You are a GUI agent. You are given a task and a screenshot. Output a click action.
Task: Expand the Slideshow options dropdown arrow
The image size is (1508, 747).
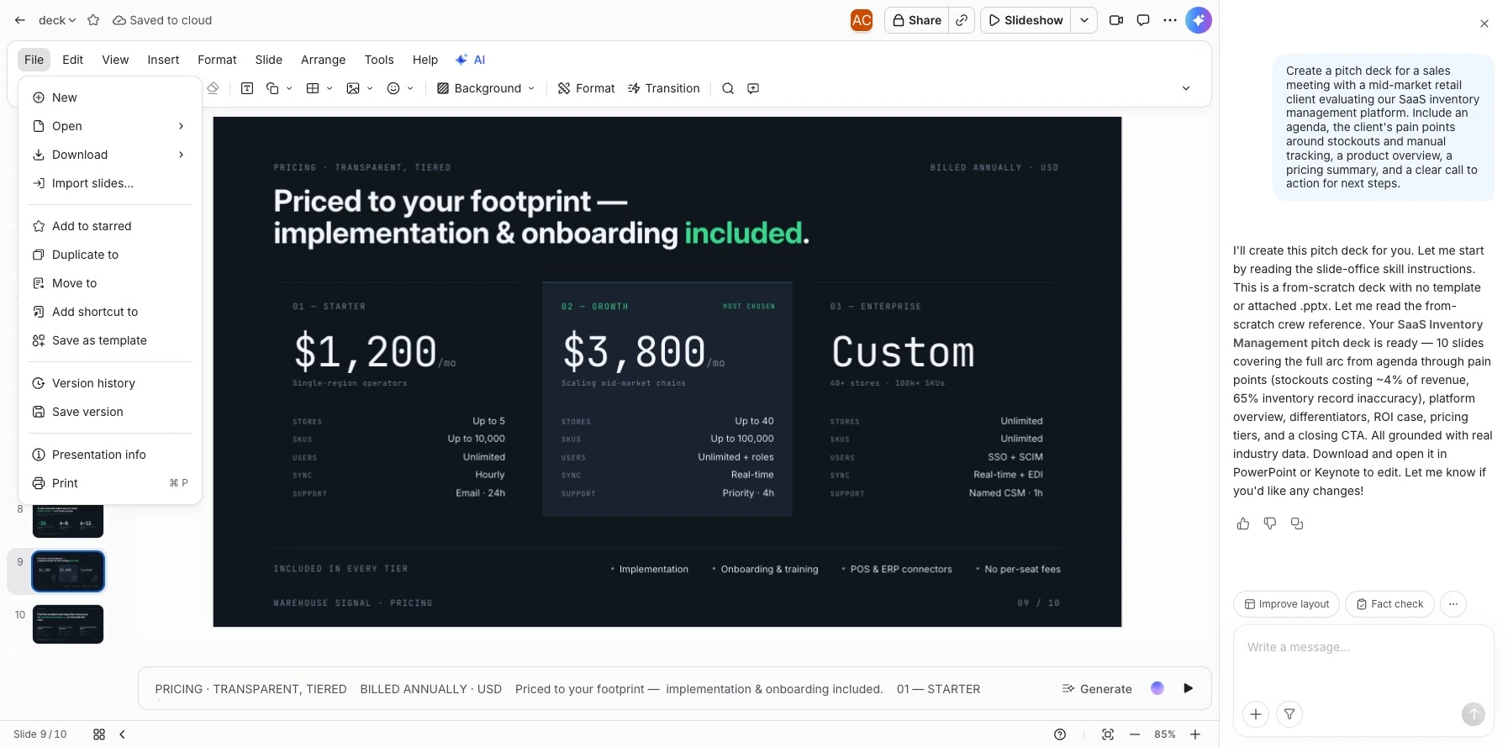[x=1084, y=20]
